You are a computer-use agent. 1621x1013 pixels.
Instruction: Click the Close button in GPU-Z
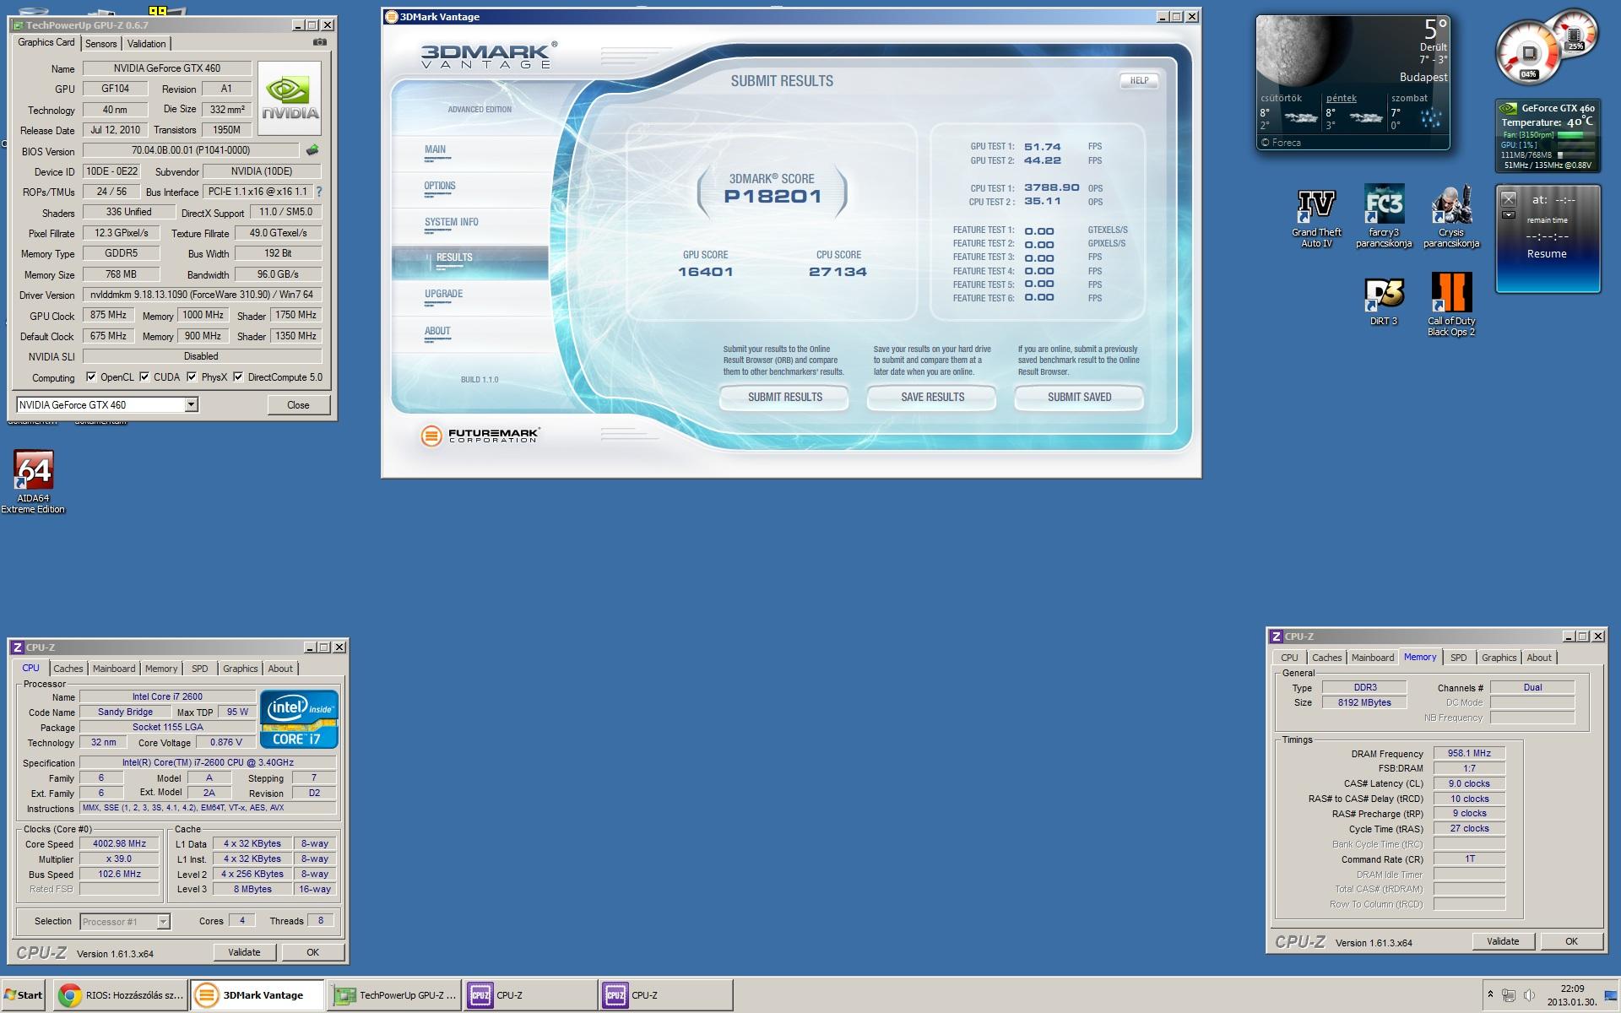coord(298,405)
